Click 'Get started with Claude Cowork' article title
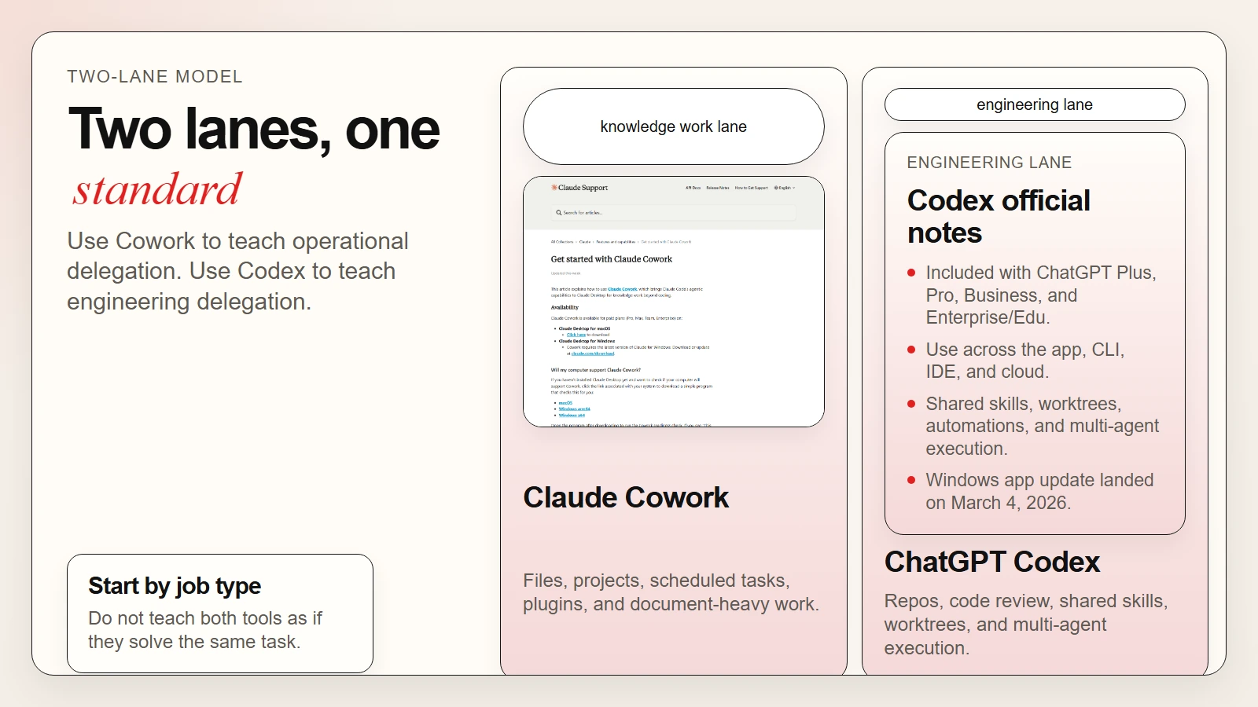The height and width of the screenshot is (707, 1258). pos(612,259)
